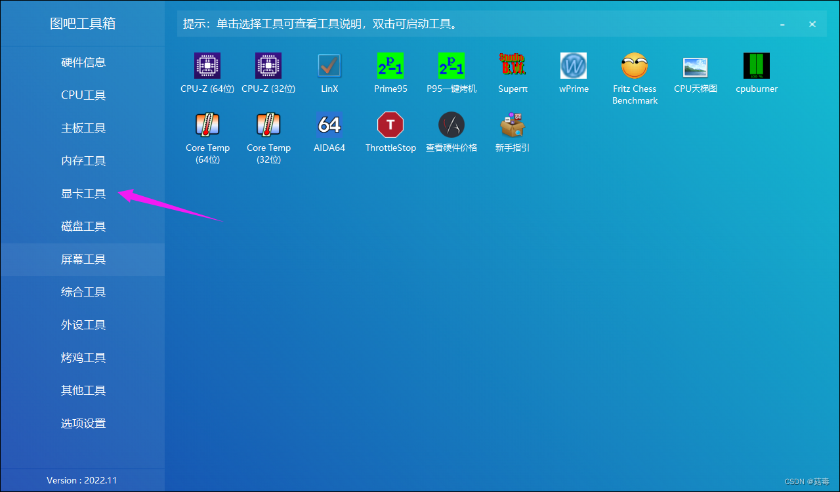
Task: Open the 综合工具 category
Action: pos(83,293)
